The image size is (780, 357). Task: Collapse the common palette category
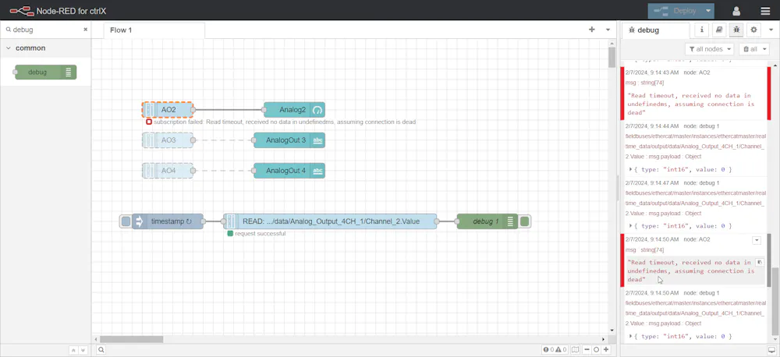coord(9,48)
